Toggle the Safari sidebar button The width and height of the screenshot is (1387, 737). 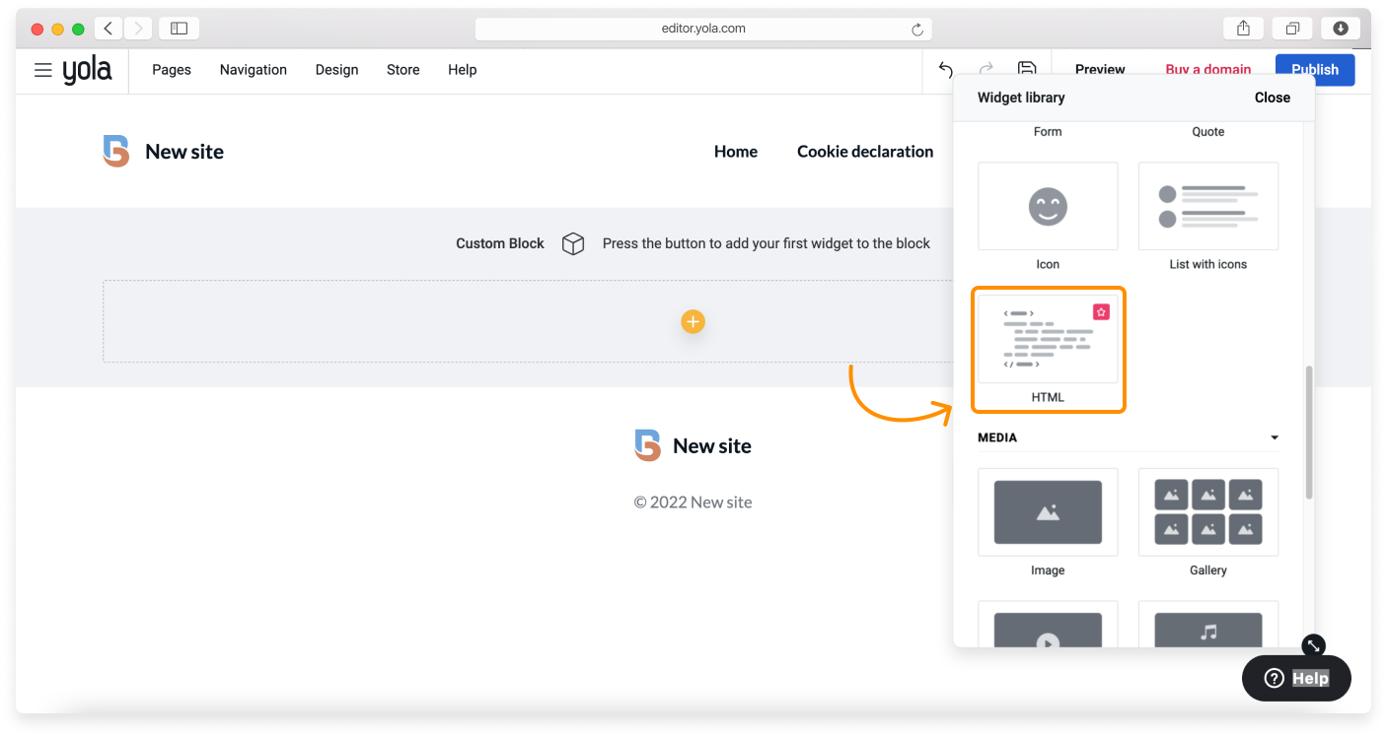tap(179, 29)
